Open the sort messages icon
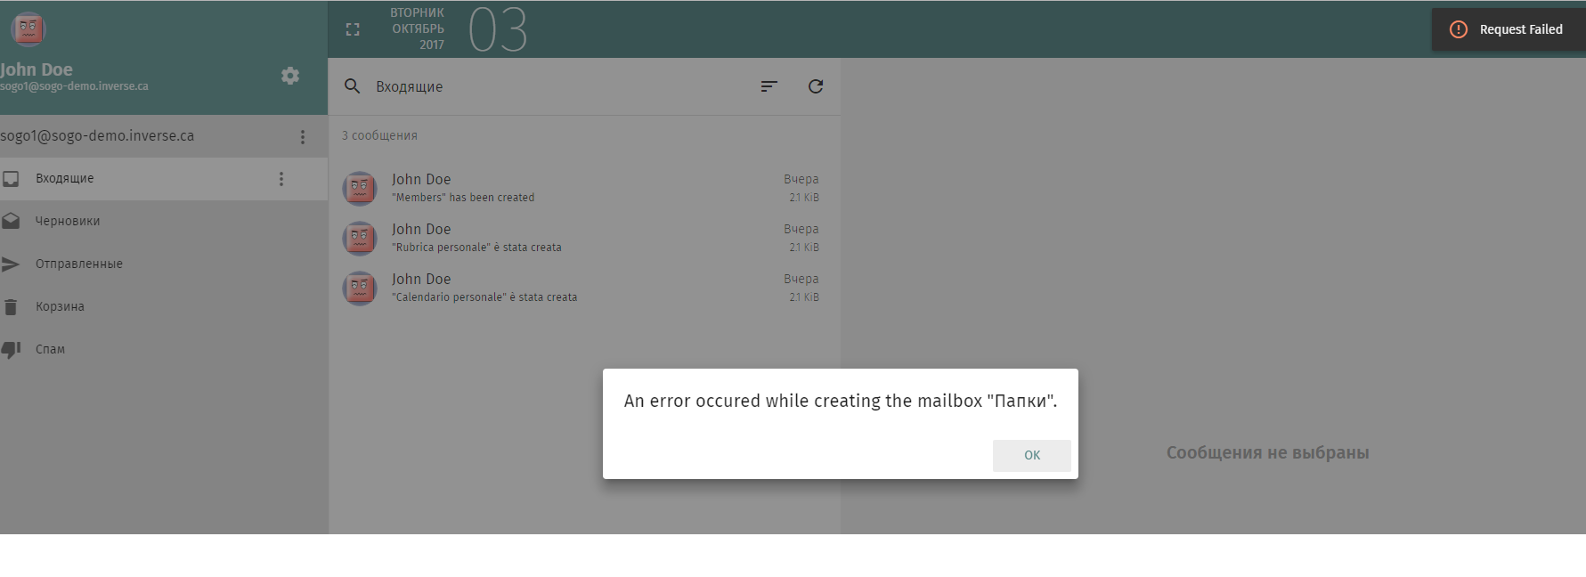The width and height of the screenshot is (1586, 577). click(x=769, y=86)
